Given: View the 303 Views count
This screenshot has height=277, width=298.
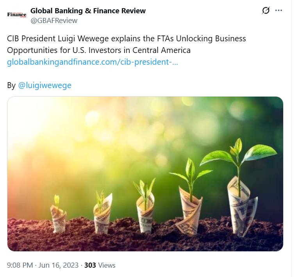Looking at the screenshot, I should (x=100, y=265).
